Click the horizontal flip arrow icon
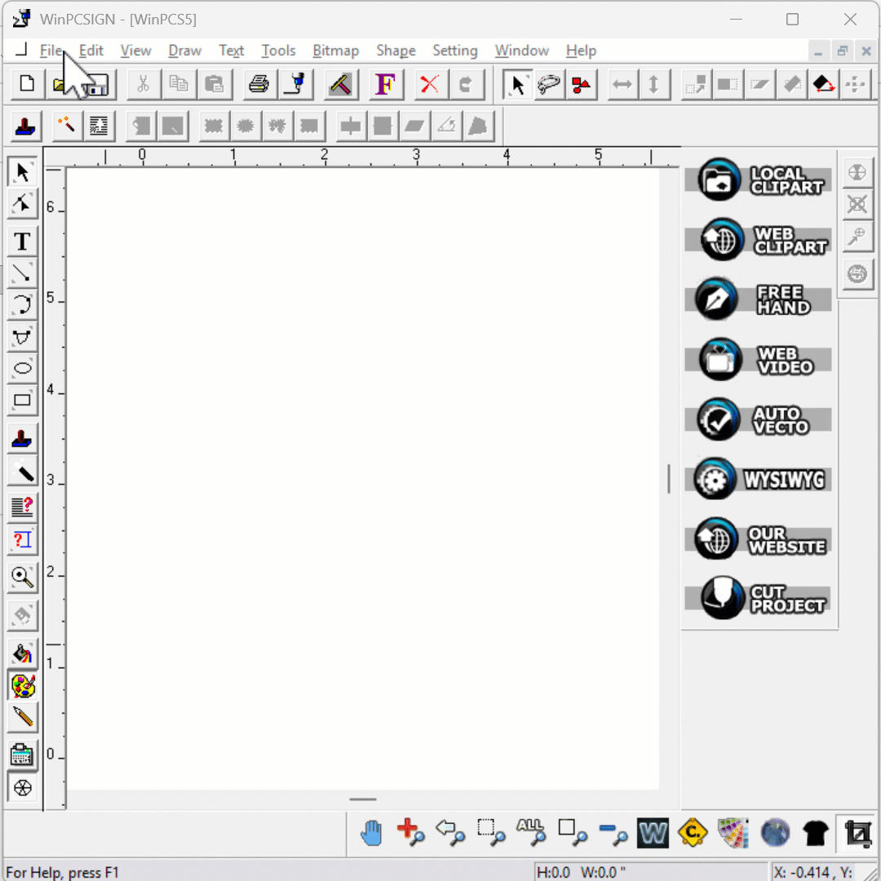This screenshot has width=881, height=881. click(622, 84)
